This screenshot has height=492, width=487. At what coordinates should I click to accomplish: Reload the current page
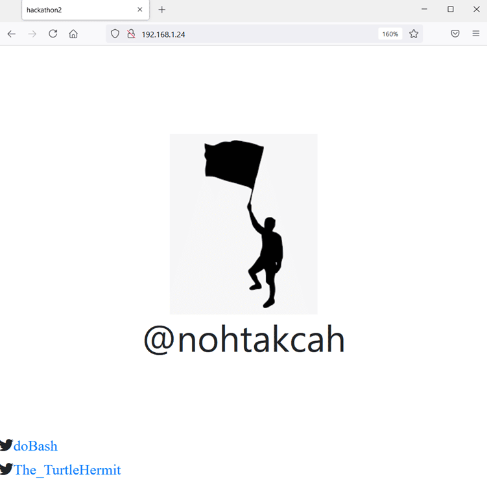tap(53, 34)
